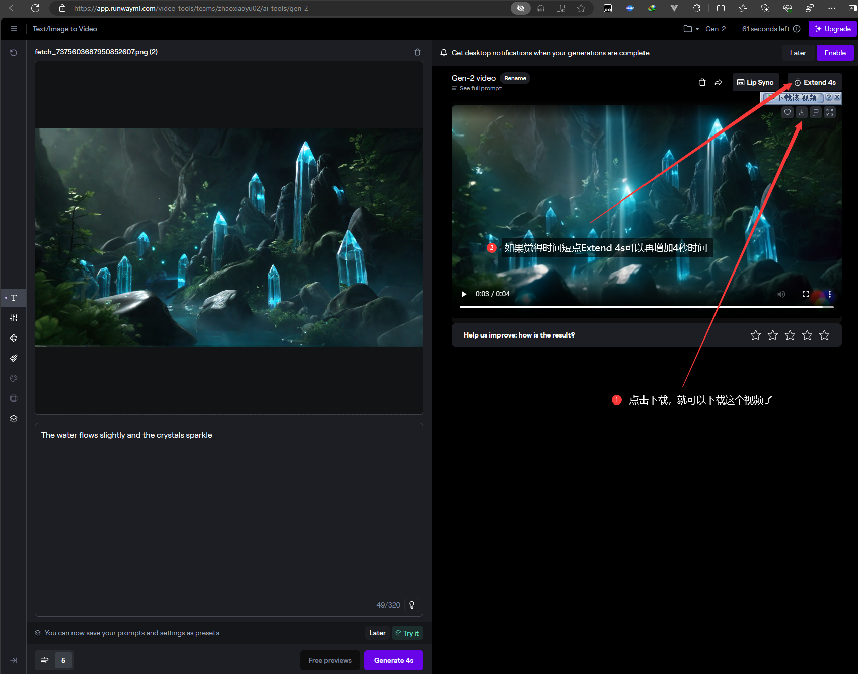Dismiss presets tip with Later
Screen dimensions: 858x674
tap(377, 633)
